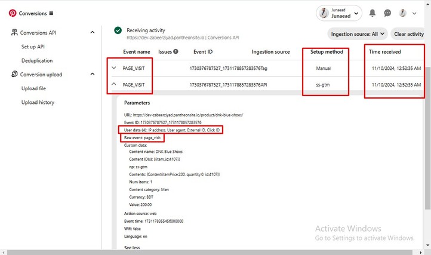Open the Ingestion source: All dropdown
The height and width of the screenshot is (255, 431).
tap(358, 34)
